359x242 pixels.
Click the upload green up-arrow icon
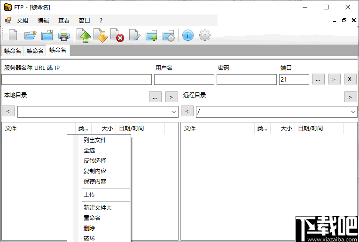click(x=84, y=35)
